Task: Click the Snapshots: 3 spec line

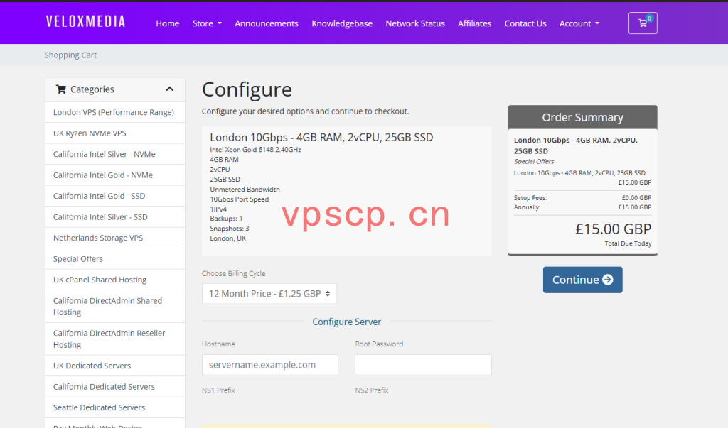Action: 230,228
